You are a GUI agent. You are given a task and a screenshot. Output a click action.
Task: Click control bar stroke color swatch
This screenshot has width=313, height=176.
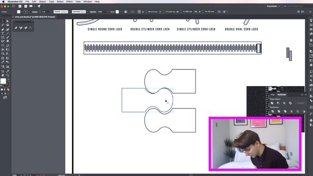[x=26, y=12]
